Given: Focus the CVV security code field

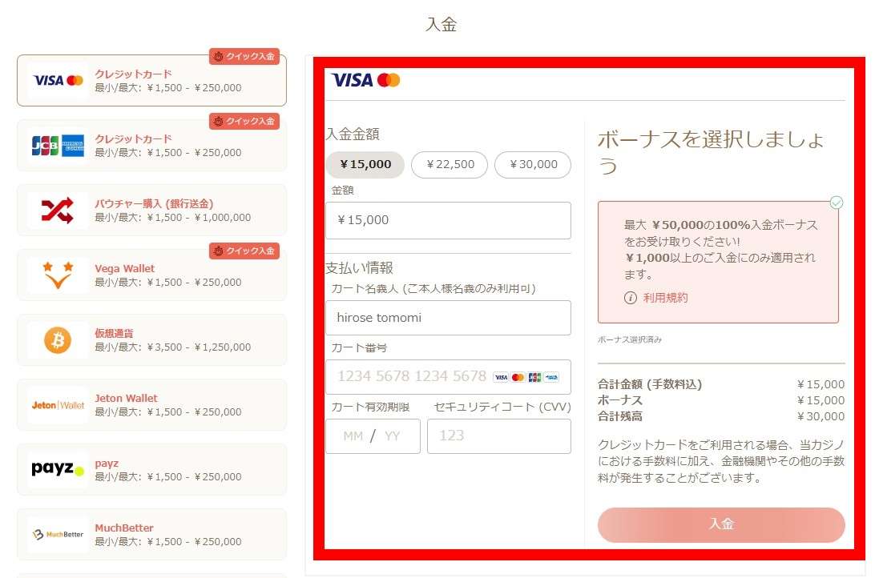Looking at the screenshot, I should pyautogui.click(x=499, y=436).
